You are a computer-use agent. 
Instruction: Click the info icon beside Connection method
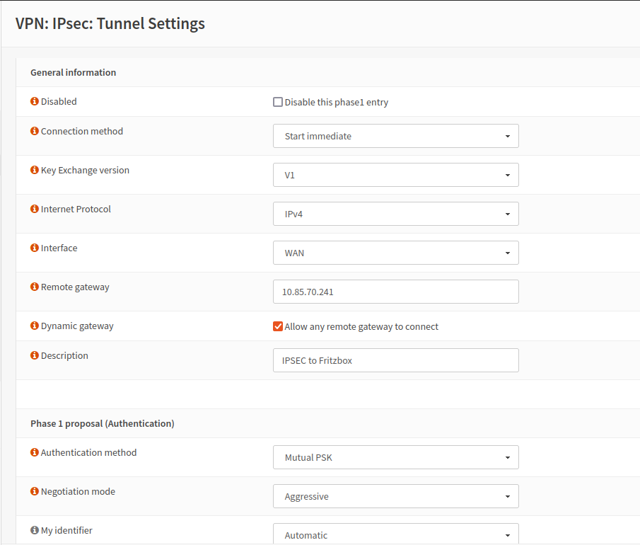[34, 131]
